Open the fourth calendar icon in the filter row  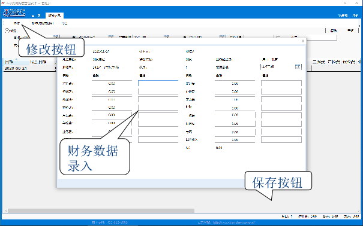tap(222, 36)
